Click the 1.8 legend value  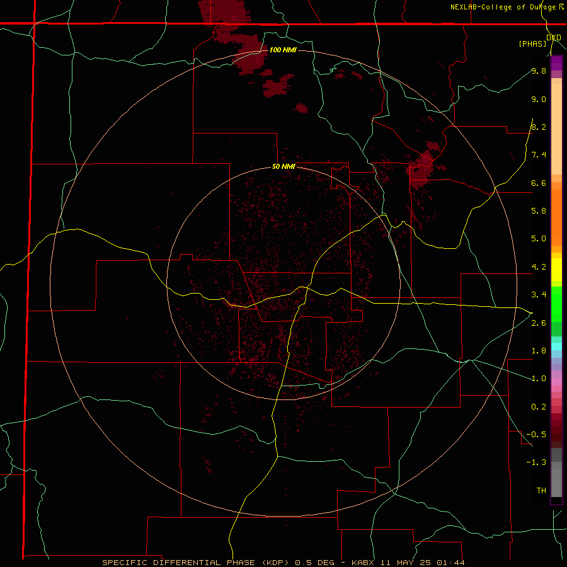(539, 351)
